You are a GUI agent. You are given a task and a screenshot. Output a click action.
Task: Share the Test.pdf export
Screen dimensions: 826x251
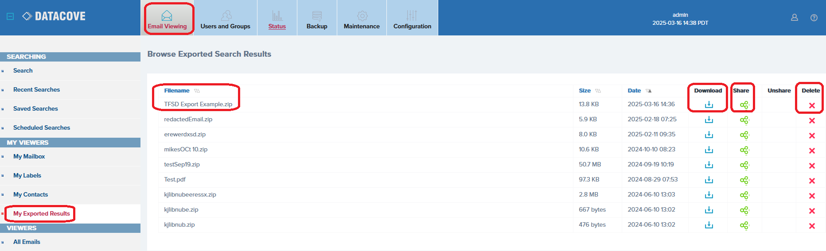[x=744, y=180]
